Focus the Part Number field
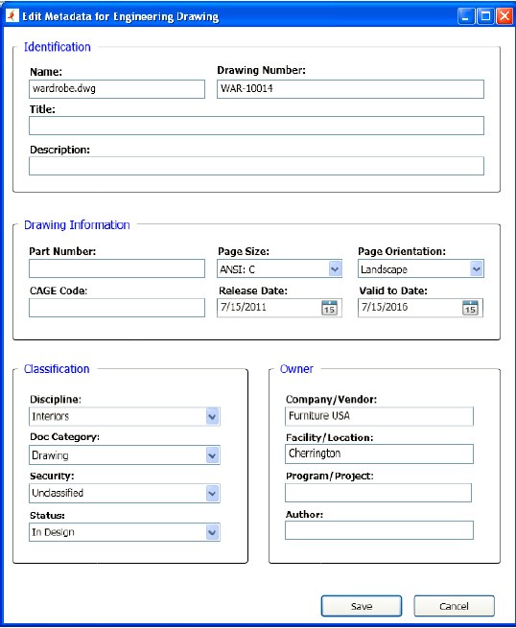 click(x=117, y=268)
